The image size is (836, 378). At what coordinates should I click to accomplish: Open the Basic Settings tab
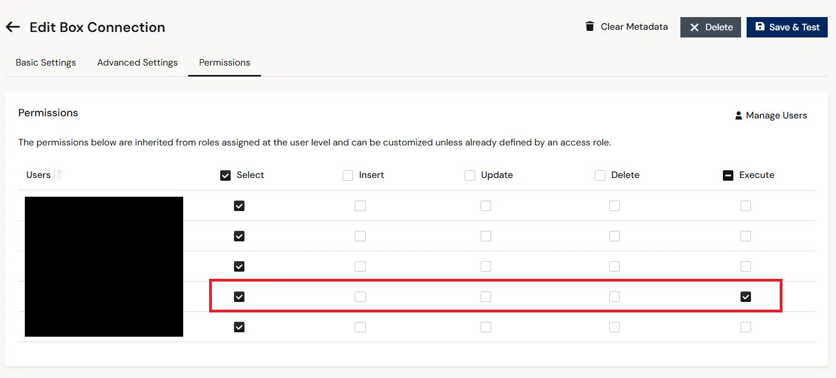coord(46,62)
